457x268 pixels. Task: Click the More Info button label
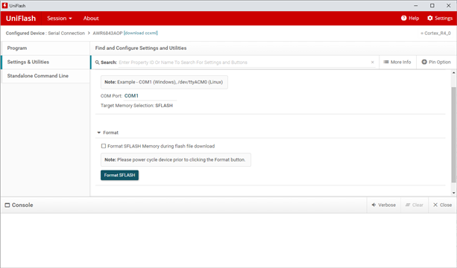click(401, 62)
